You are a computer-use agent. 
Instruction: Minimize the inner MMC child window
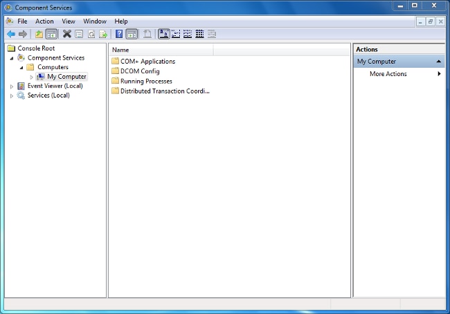(x=420, y=22)
